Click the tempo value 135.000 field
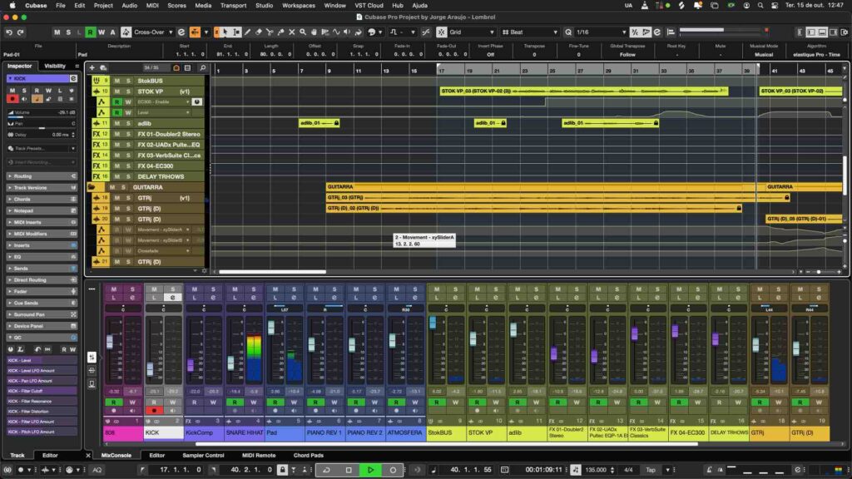This screenshot has height=479, width=852. pyautogui.click(x=596, y=470)
